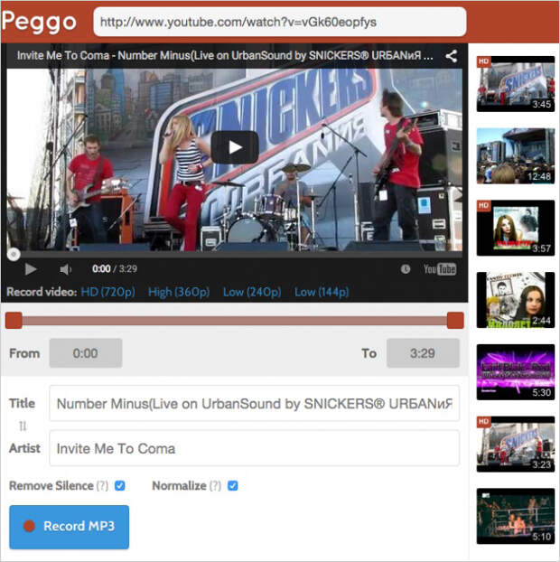Screen dimensions: 560x562
Task: Click the large play button overlay on the video
Action: tap(235, 147)
